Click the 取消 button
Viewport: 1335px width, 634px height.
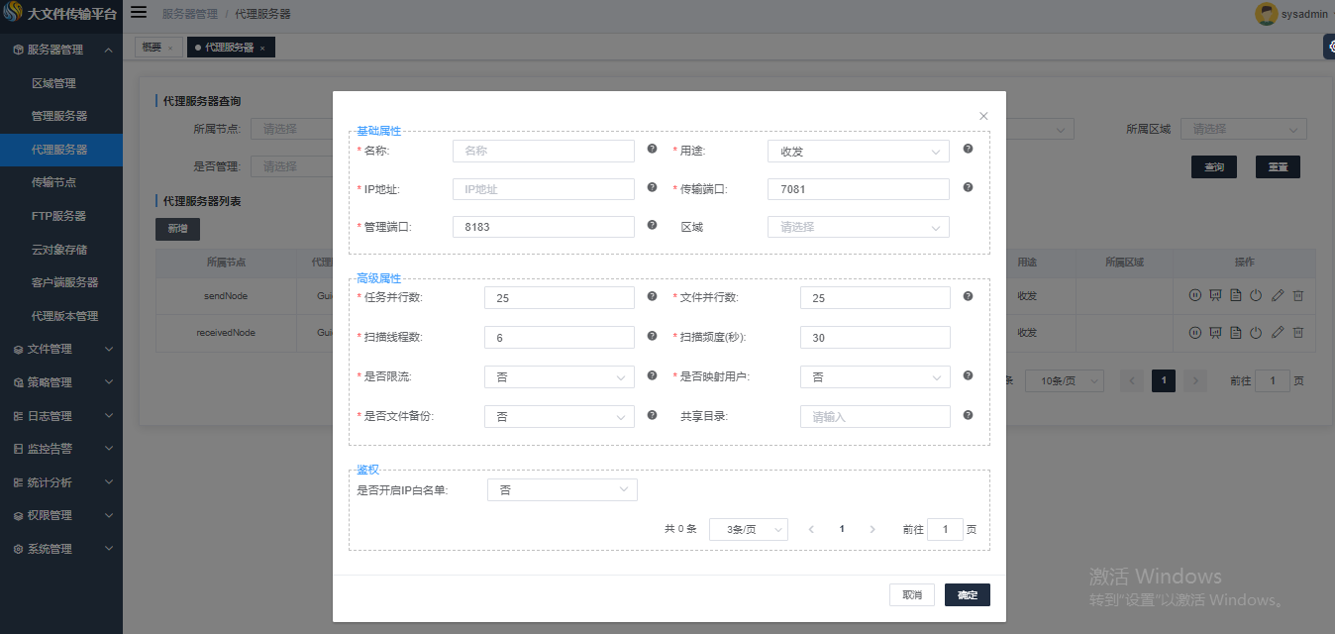tap(912, 594)
